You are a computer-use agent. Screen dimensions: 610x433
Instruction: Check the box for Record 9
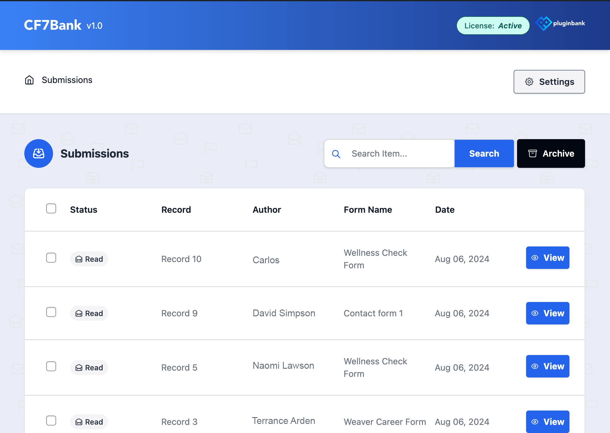51,312
